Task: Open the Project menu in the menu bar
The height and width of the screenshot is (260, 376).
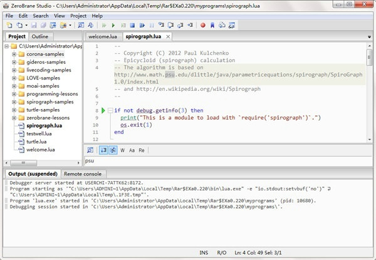Action: point(78,15)
